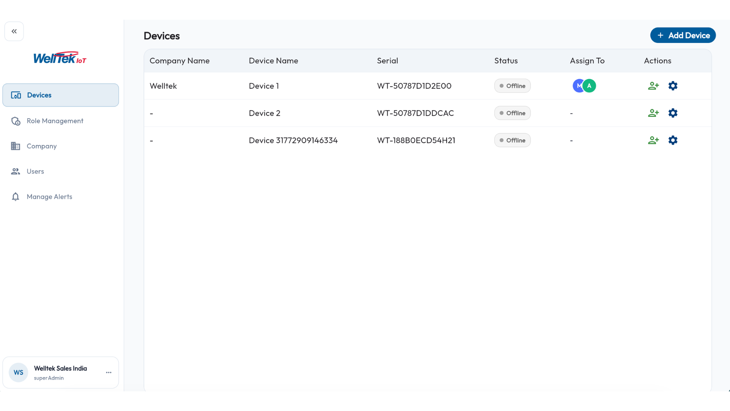This screenshot has height=411, width=730.
Task: Click the Users people icon
Action: click(x=16, y=171)
